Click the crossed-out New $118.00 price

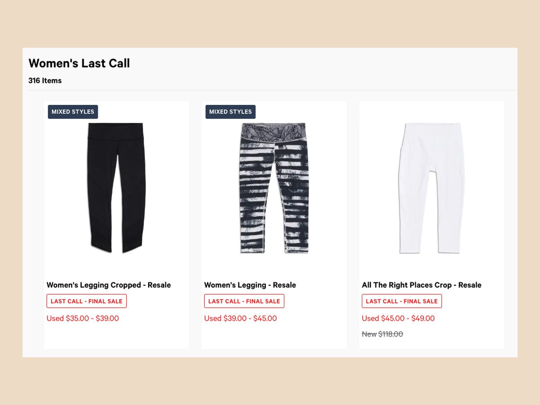[382, 334]
